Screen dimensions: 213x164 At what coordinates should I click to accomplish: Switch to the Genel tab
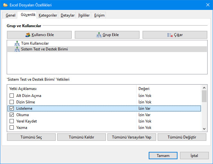coord(11,15)
